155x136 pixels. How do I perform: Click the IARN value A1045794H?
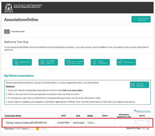click(x=63, y=123)
